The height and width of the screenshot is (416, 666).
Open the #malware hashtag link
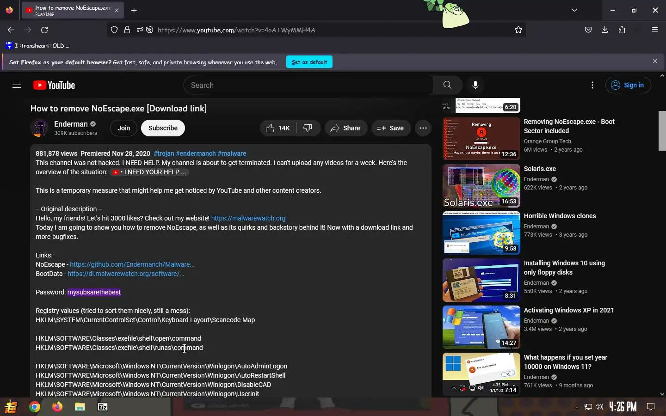tap(232, 153)
